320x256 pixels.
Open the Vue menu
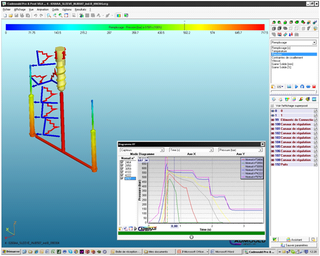pos(31,9)
